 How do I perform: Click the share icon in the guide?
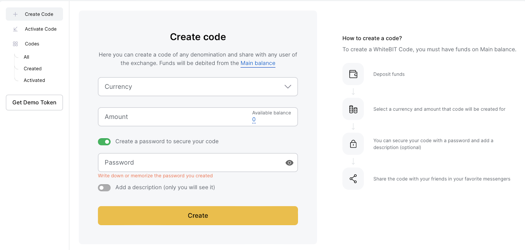coord(353,179)
